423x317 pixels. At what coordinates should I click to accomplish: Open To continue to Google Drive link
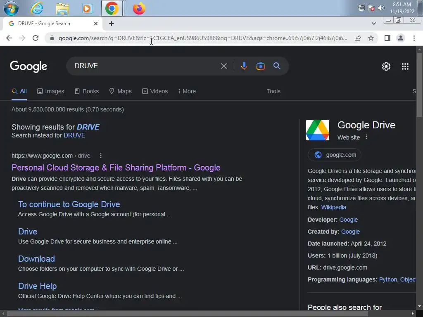69,204
